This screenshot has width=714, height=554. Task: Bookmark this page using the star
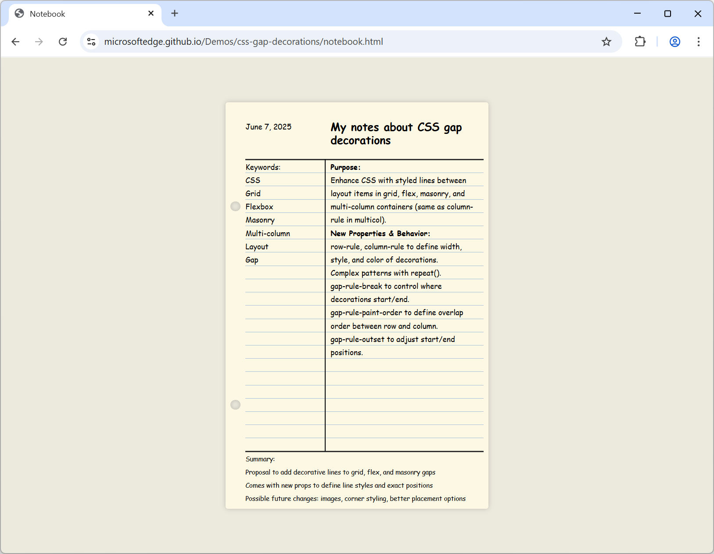point(606,42)
